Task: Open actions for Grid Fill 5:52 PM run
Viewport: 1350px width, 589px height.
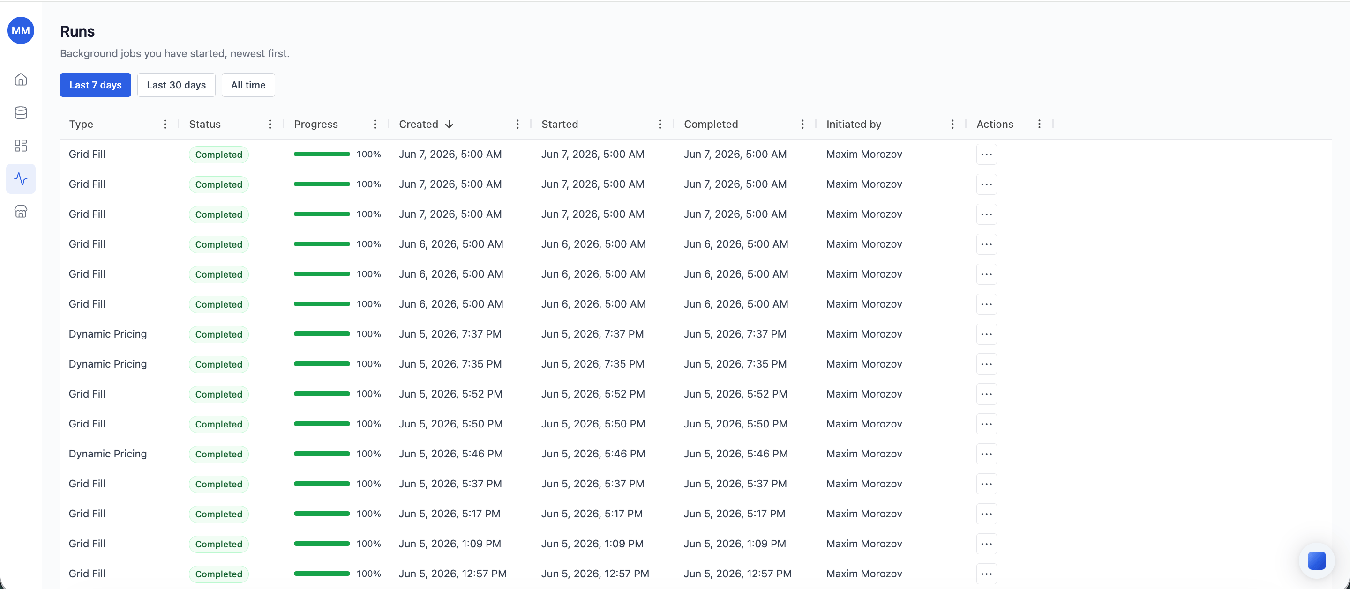Action: click(986, 394)
